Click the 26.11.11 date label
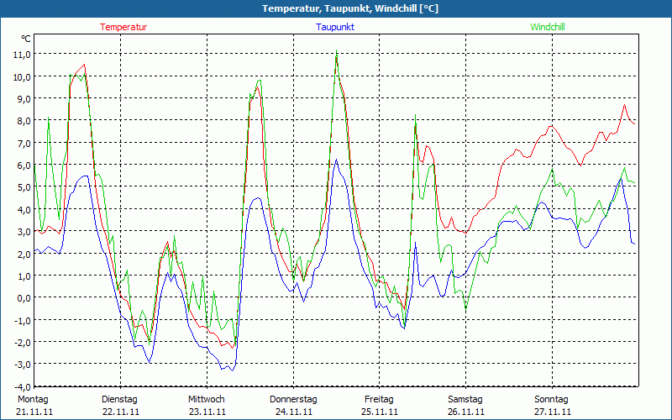 [466, 412]
